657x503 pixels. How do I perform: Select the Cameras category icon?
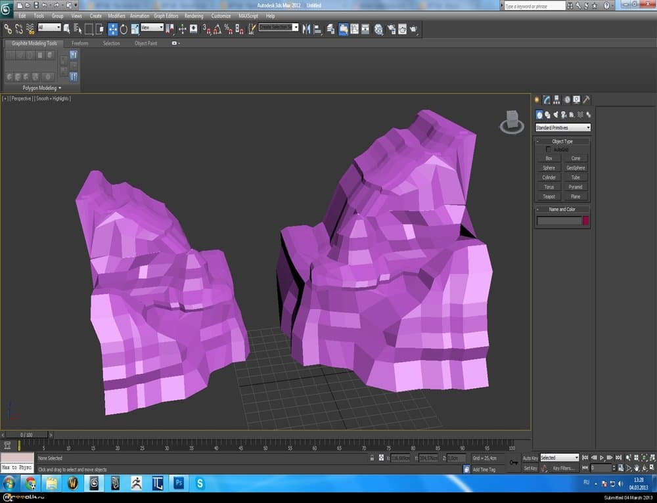(564, 115)
